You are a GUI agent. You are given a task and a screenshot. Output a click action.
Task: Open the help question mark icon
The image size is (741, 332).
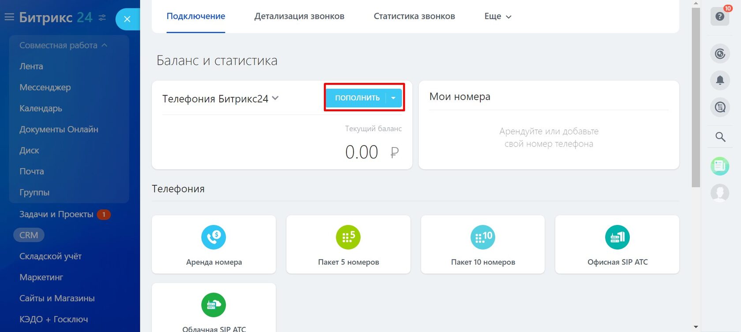click(x=720, y=16)
